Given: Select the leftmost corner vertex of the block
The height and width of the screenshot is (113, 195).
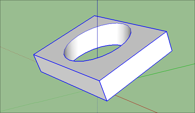Looking at the screenshot, I should 34,55.
